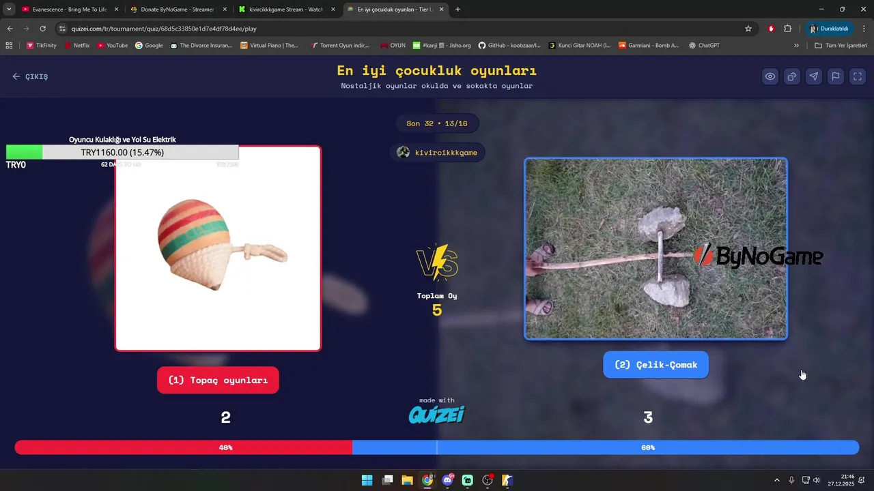This screenshot has width=874, height=491.
Task: Enter fullscreen with the expand icon
Action: 858,76
